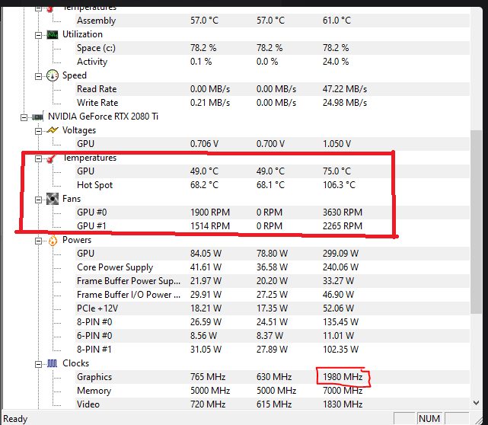This screenshot has height=425, width=488.
Task: Select the Frame Buffer Power Sup... row
Action: point(273,281)
